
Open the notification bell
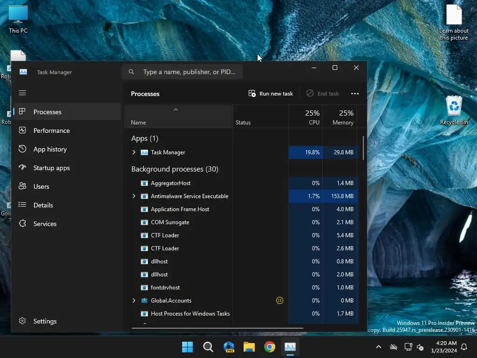pos(464,347)
